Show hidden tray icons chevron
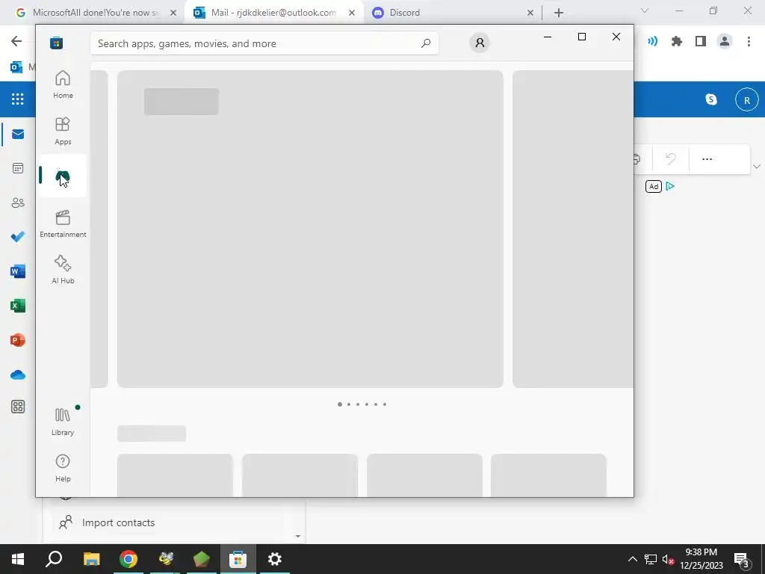Screen dimensions: 765x574 coord(632,559)
